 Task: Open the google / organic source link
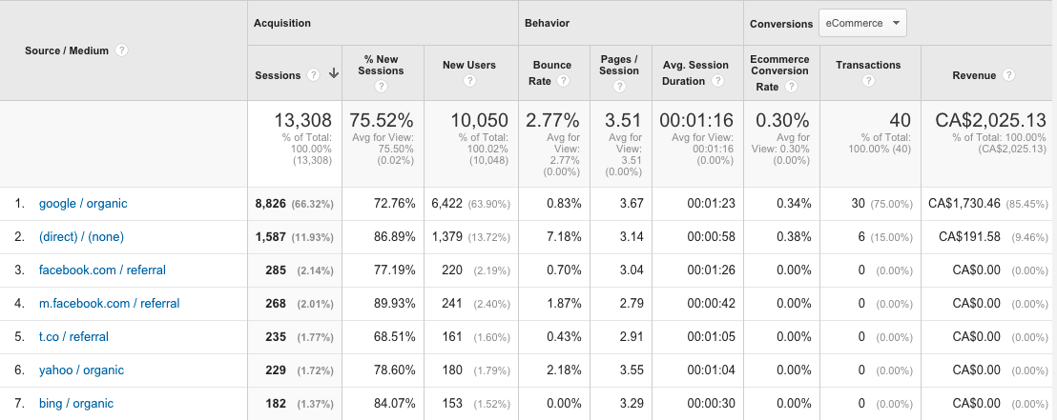coord(83,204)
